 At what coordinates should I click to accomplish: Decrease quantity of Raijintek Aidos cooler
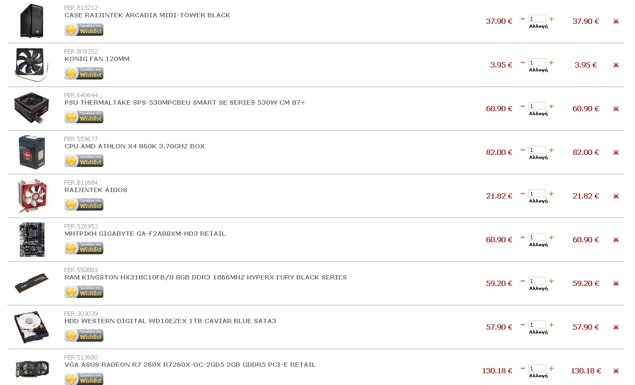coord(523,193)
